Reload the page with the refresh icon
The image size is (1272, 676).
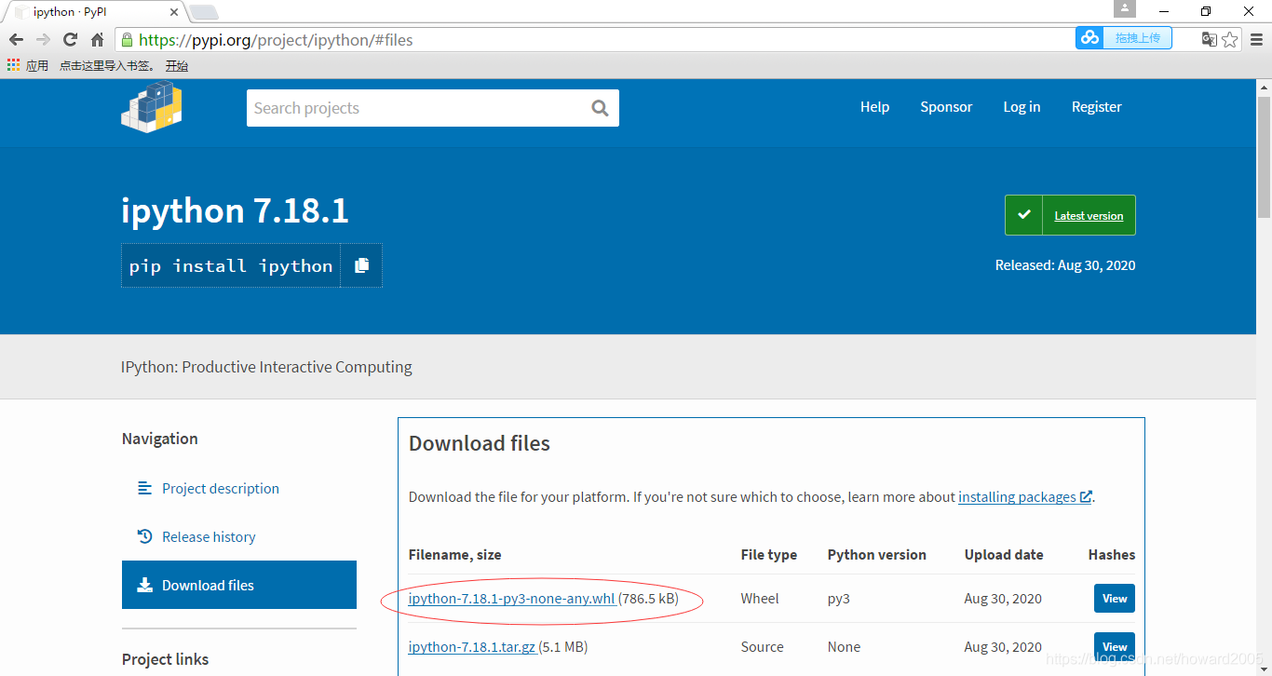tap(70, 40)
